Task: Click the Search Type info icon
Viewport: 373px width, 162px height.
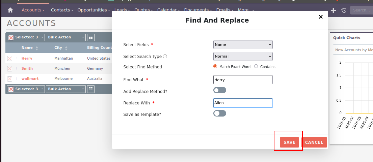Action: coord(165,56)
